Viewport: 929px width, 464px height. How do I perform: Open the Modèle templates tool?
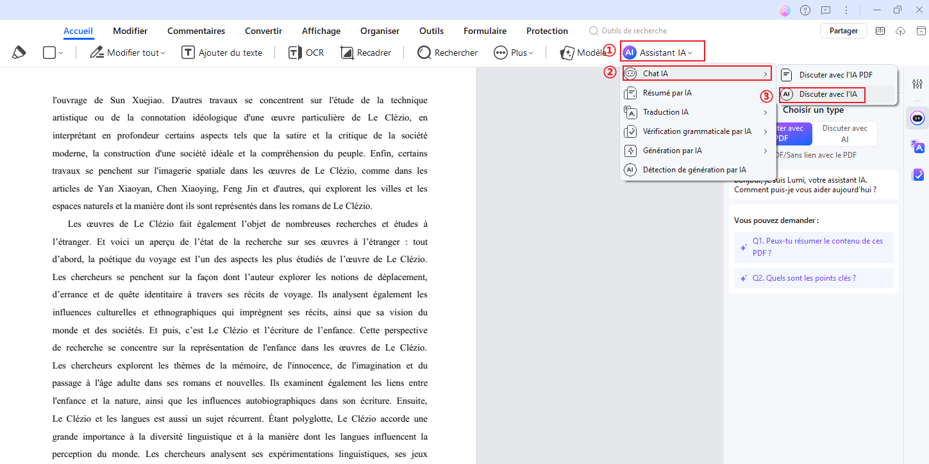583,53
